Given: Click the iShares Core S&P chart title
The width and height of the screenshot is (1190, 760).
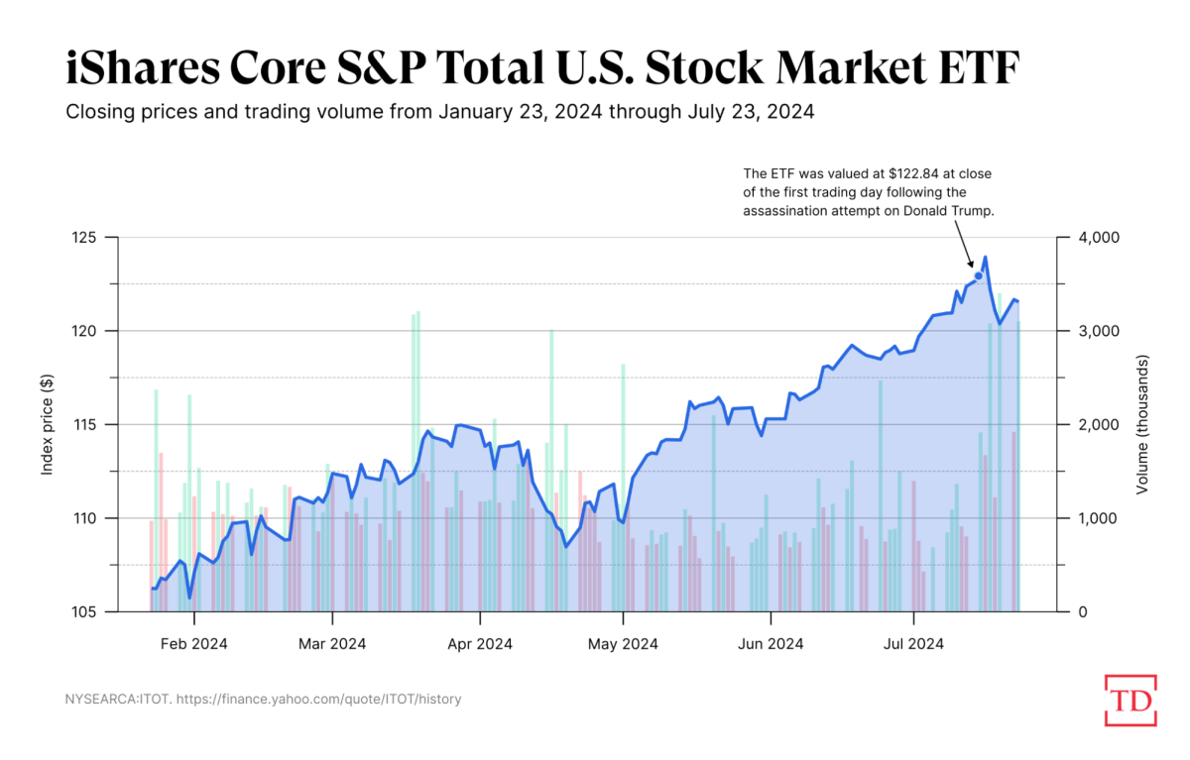Looking at the screenshot, I should click(542, 69).
